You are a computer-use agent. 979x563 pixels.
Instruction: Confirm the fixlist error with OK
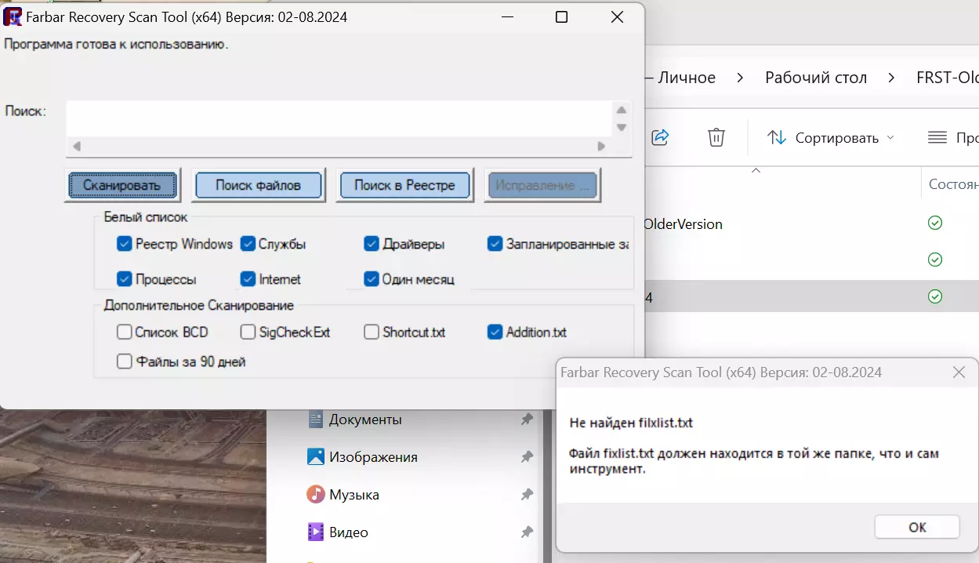click(917, 527)
